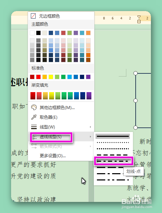
Task: Choose the short dash line style
Action: tap(113, 155)
